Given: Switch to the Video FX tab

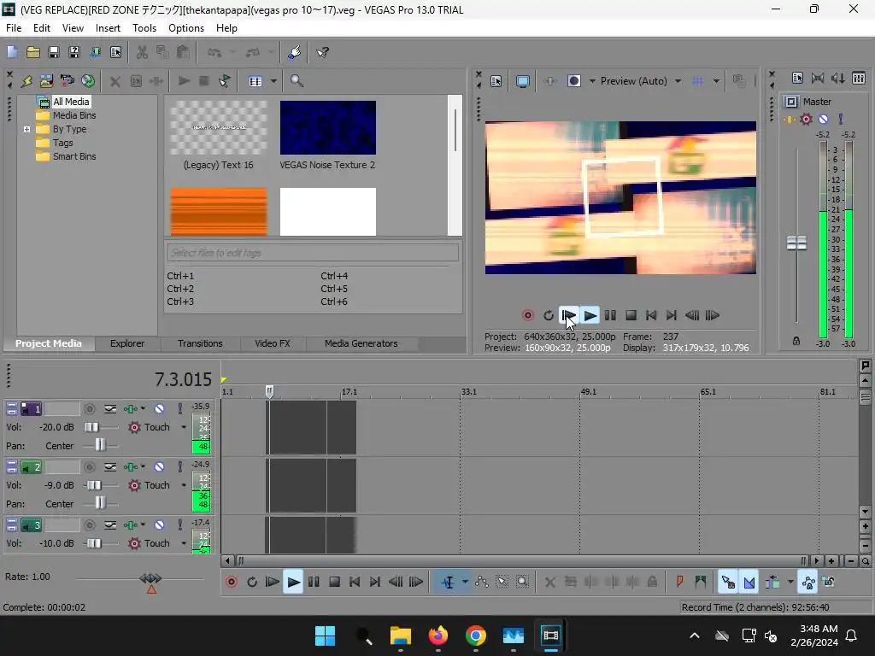Looking at the screenshot, I should [273, 343].
